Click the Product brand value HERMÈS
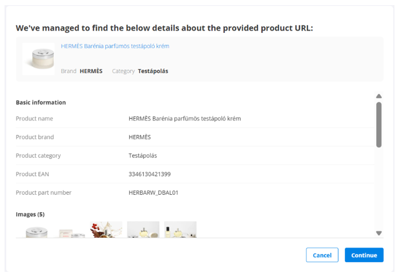 click(140, 137)
